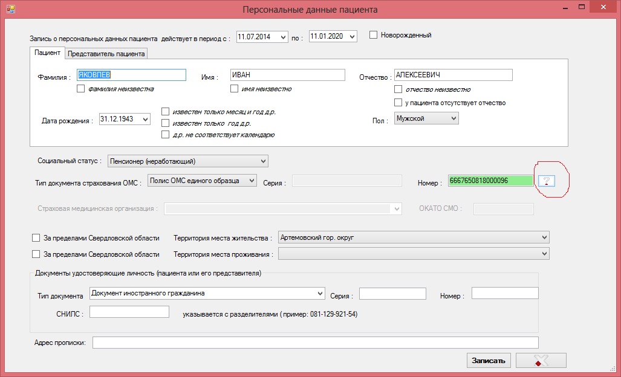Tick the Новорожденный checkbox
The width and height of the screenshot is (621, 377).
(373, 35)
